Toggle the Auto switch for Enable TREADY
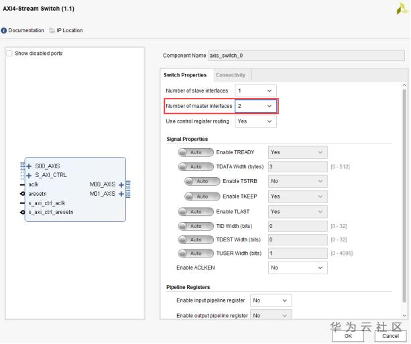Viewport: 411px width, 344px height. click(191, 152)
